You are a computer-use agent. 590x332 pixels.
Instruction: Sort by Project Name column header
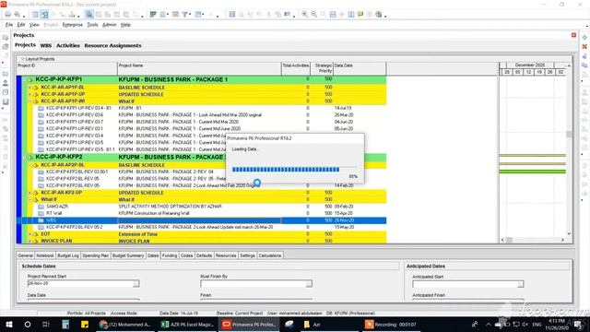tap(199, 68)
